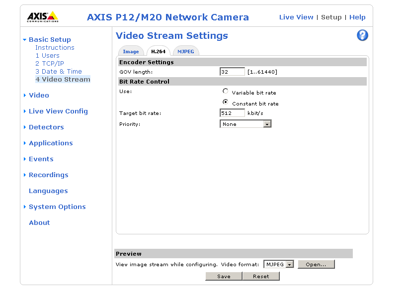Open the Video format dropdown
The width and height of the screenshot is (405, 306).
(279, 264)
